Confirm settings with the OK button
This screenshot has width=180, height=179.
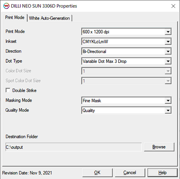[x=97, y=173]
